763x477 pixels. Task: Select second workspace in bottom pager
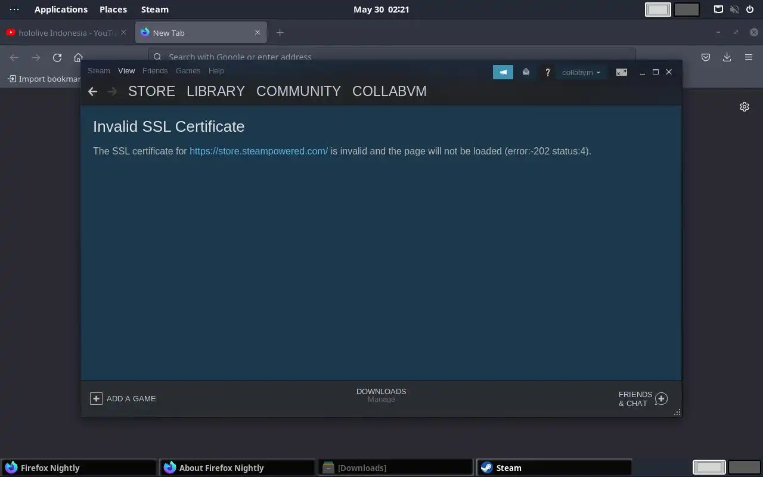[745, 467]
